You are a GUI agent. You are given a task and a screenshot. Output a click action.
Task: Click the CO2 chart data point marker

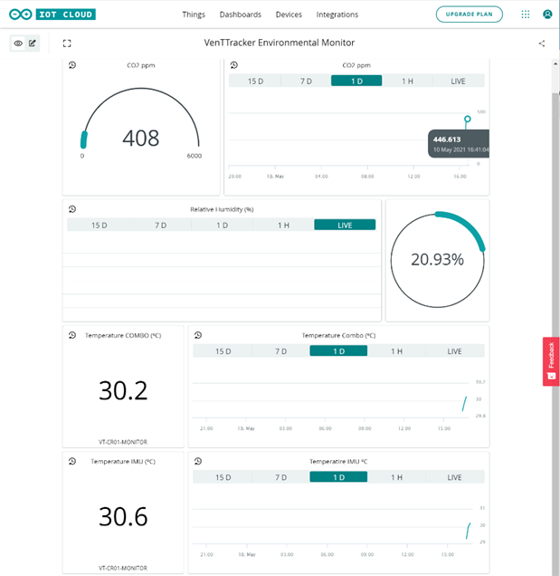click(467, 119)
